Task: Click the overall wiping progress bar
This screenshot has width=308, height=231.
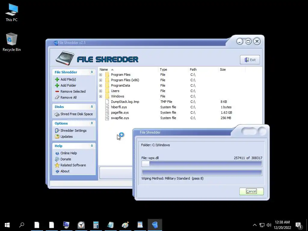Action: click(202, 173)
